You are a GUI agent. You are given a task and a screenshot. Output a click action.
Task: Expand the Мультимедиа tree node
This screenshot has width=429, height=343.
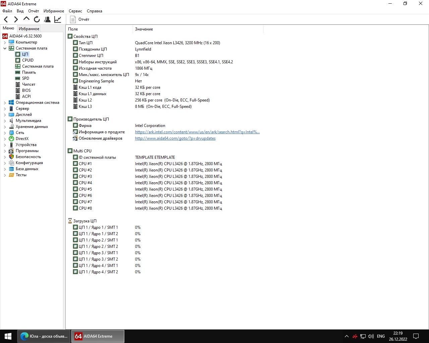click(x=5, y=121)
